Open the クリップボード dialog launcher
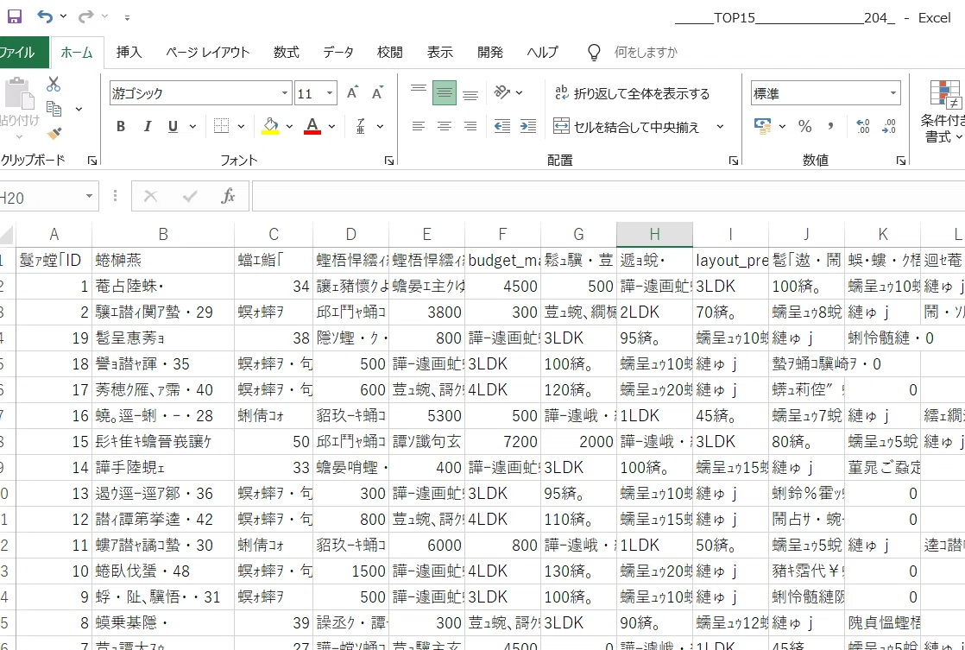The width and height of the screenshot is (965, 650). tap(92, 161)
